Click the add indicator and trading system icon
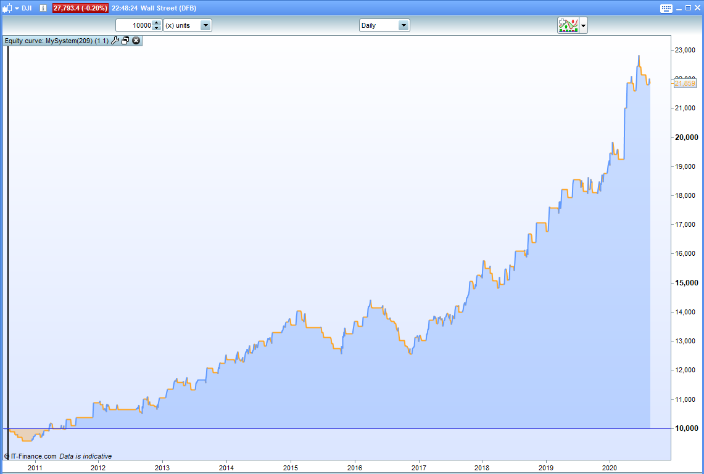The height and width of the screenshot is (474, 704). pyautogui.click(x=568, y=25)
